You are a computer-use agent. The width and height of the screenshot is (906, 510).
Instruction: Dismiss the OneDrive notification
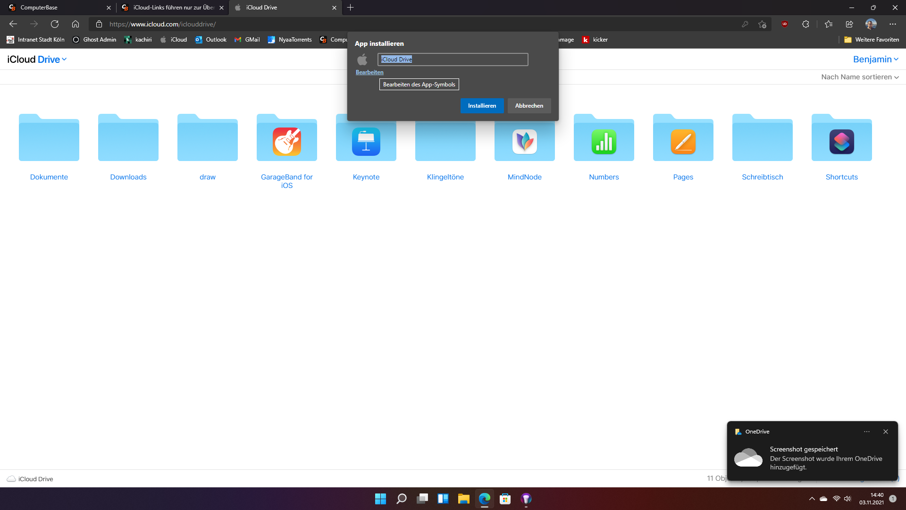click(886, 432)
